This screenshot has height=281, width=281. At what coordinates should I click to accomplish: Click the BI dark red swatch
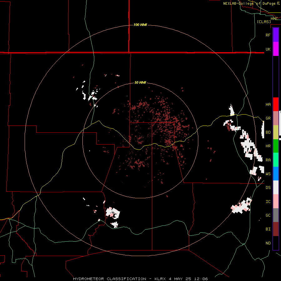pos(276,229)
